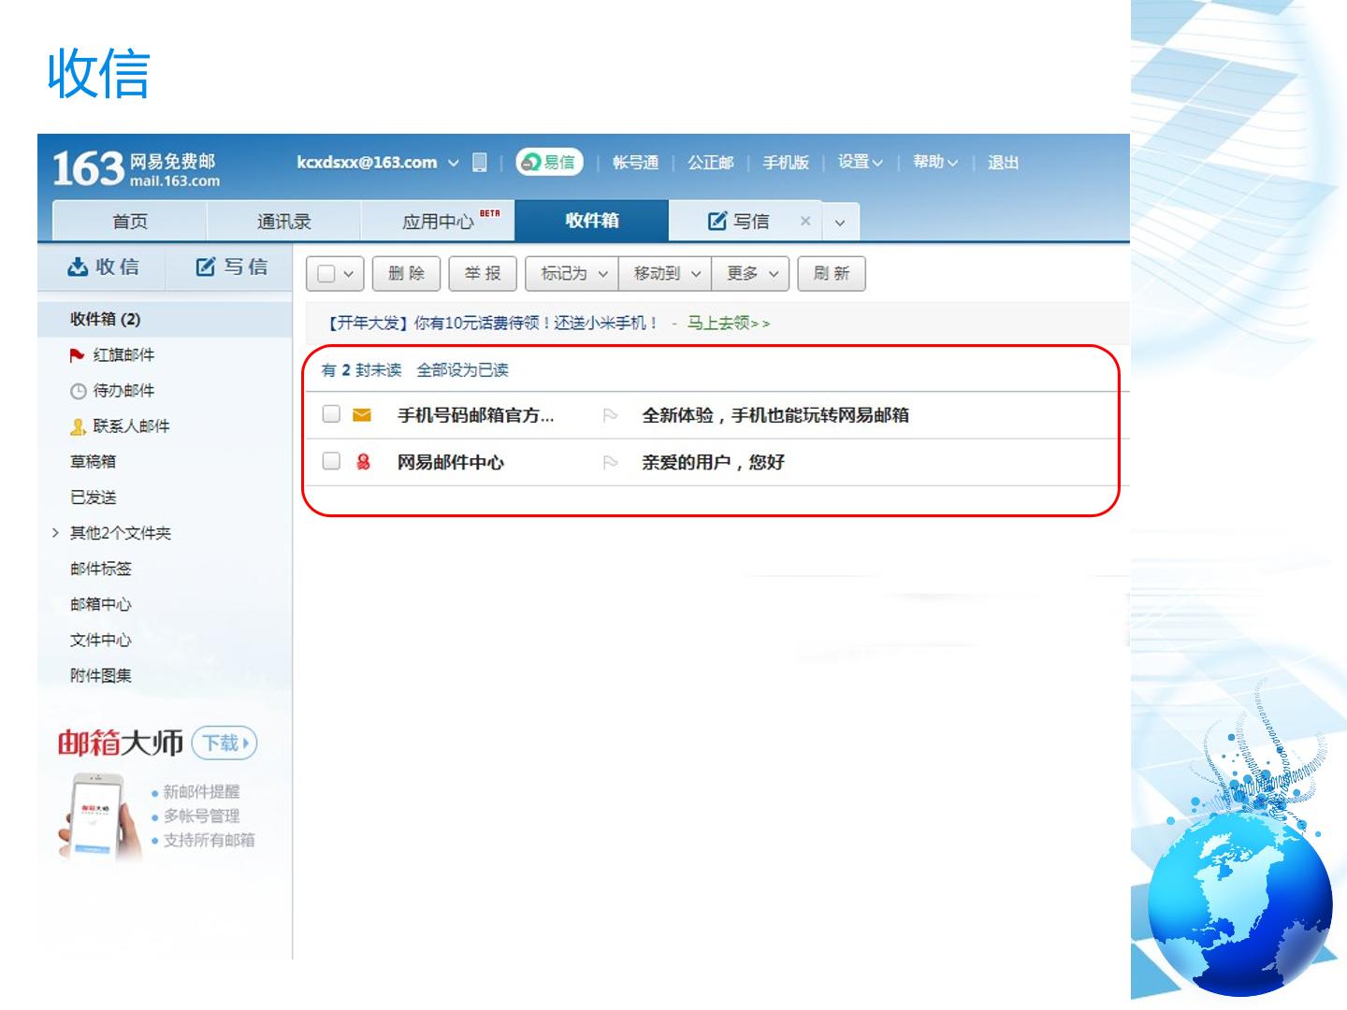
Task: Flag the 亲爱的用户 message
Action: coord(610,462)
